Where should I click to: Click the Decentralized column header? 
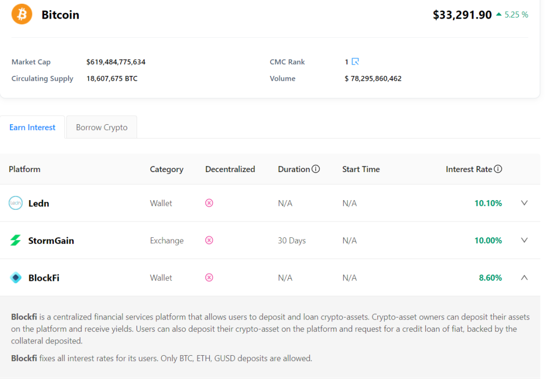pos(230,169)
